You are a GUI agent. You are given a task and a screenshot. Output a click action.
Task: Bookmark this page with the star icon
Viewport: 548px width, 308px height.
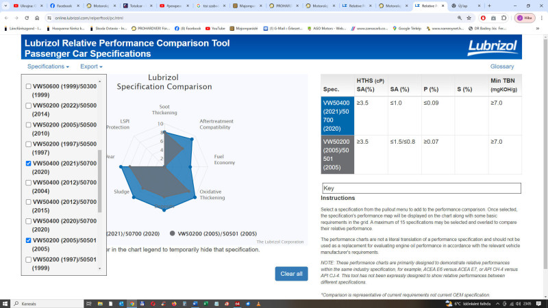(x=469, y=18)
